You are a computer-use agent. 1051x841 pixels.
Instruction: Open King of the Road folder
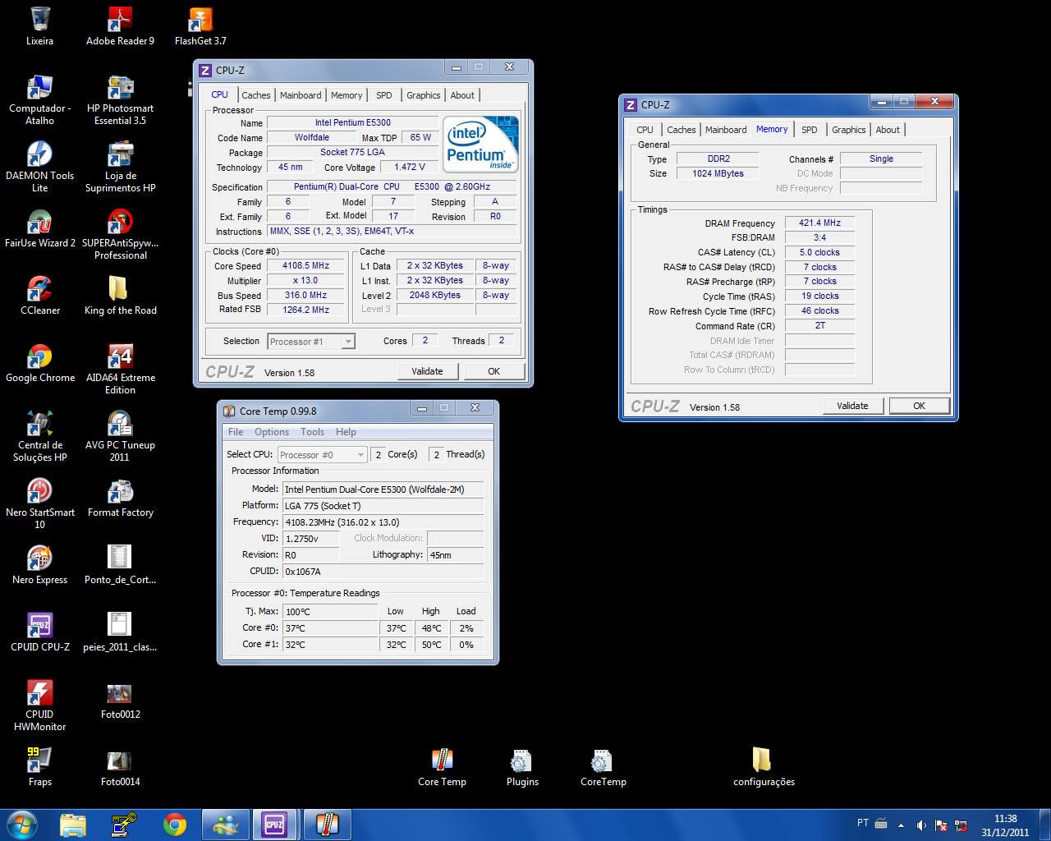click(120, 296)
